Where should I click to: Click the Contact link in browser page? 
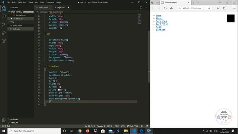click(161, 30)
